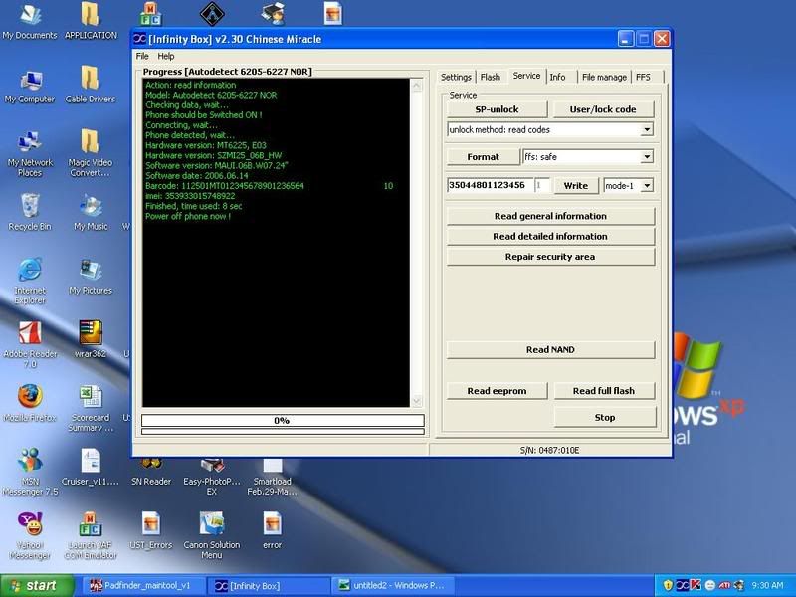
Task: Click the Read full flash button
Action: click(604, 391)
